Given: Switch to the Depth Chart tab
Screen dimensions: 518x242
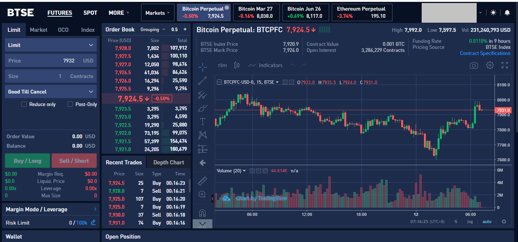Looking at the screenshot, I should coord(168,162).
